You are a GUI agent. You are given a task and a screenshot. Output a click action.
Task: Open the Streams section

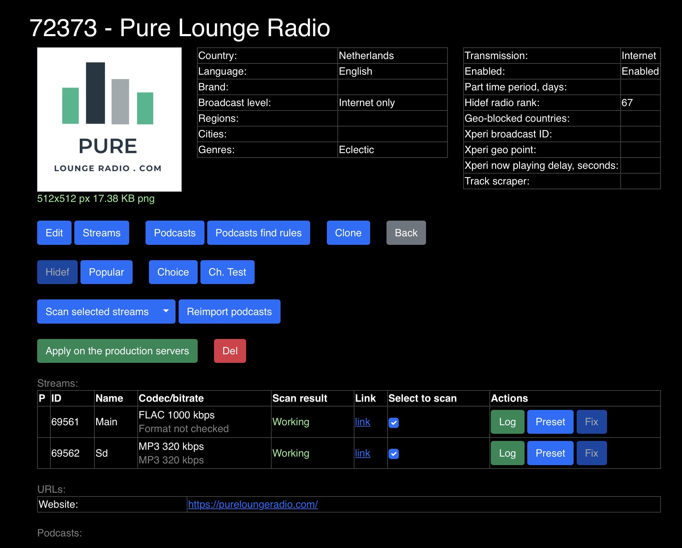(102, 233)
